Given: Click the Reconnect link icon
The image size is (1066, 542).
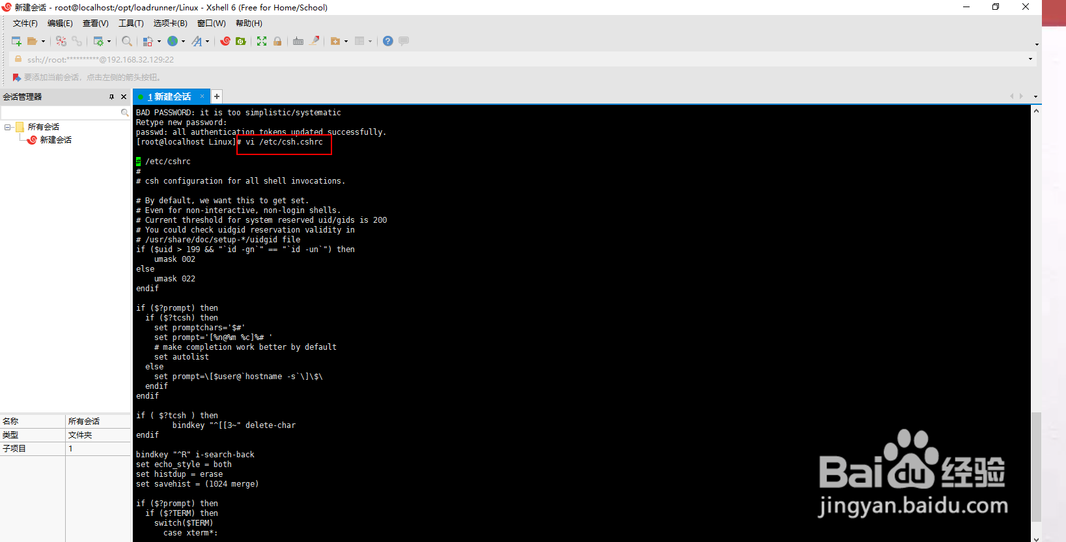Looking at the screenshot, I should (77, 41).
